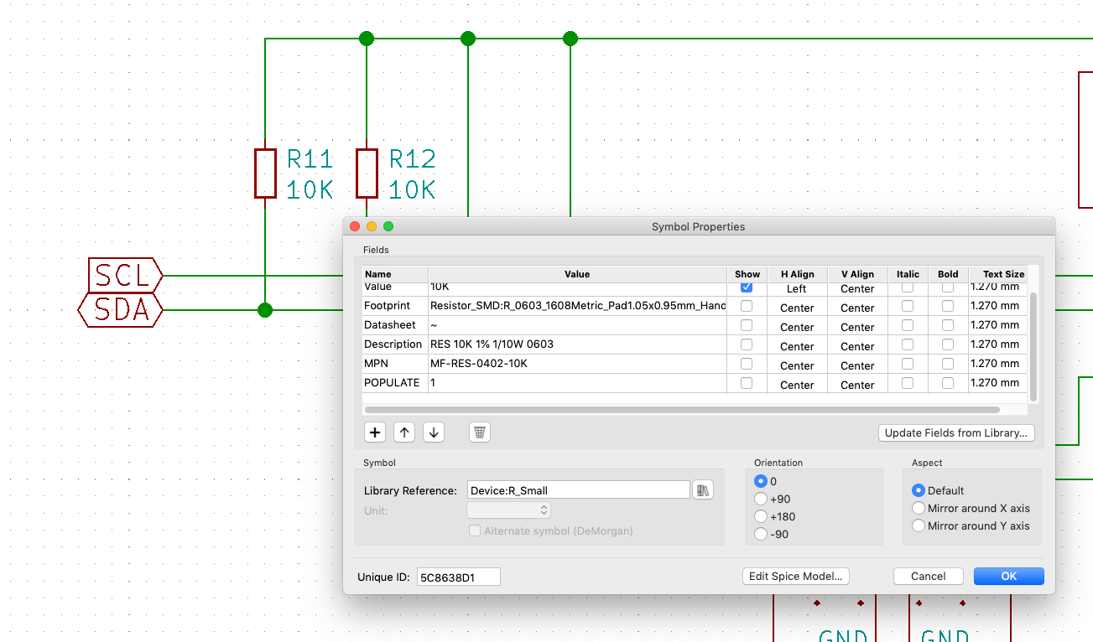Click the Library Reference text field
The height and width of the screenshot is (642, 1093).
coord(578,489)
